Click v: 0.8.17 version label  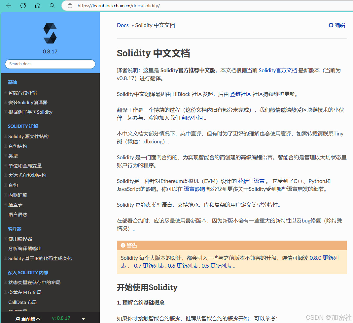pos(61,318)
